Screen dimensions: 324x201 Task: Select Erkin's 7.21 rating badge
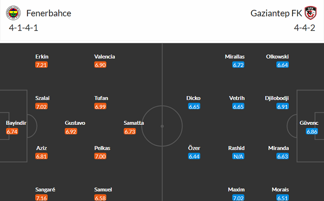42,65
